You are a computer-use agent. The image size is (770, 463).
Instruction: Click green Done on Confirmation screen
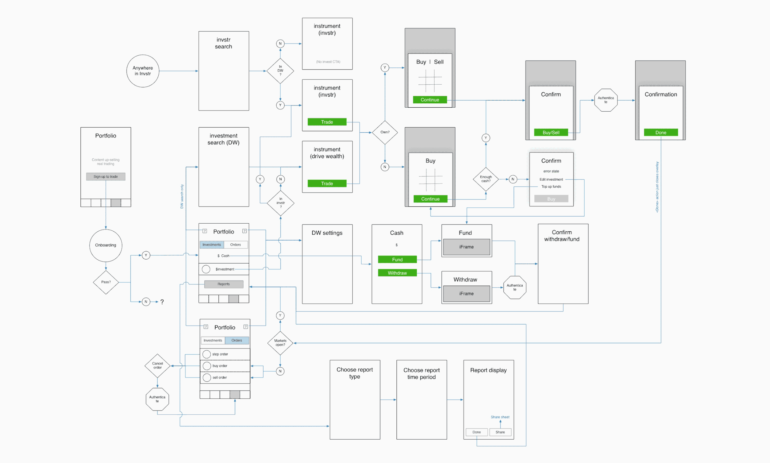click(x=661, y=132)
